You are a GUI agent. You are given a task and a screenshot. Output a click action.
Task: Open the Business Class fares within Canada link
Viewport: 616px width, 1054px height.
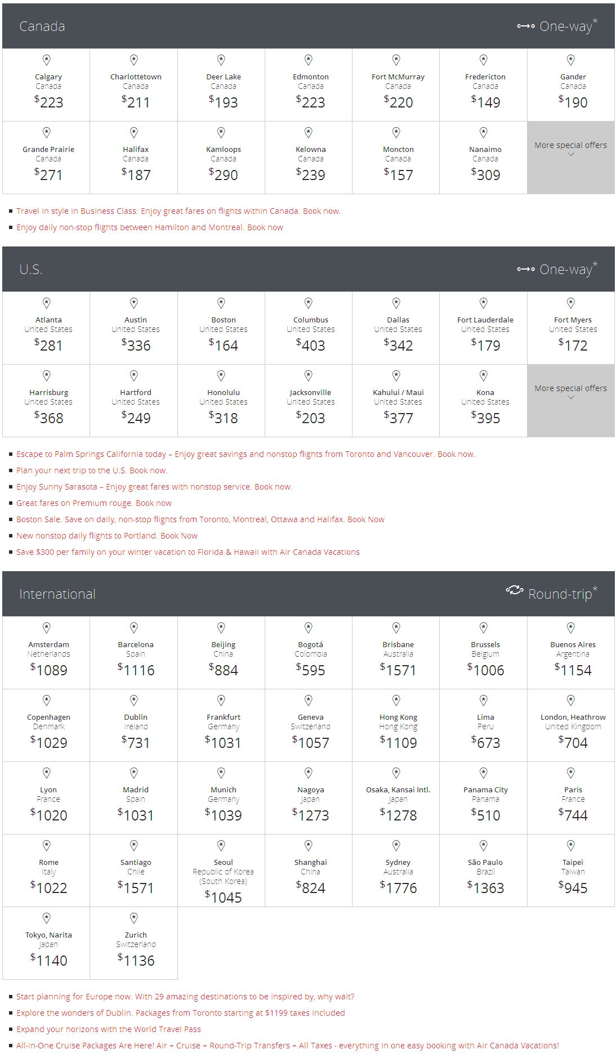tap(178, 211)
